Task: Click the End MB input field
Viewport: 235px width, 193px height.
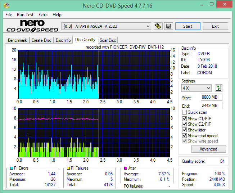Action: pyautogui.click(x=212, y=106)
